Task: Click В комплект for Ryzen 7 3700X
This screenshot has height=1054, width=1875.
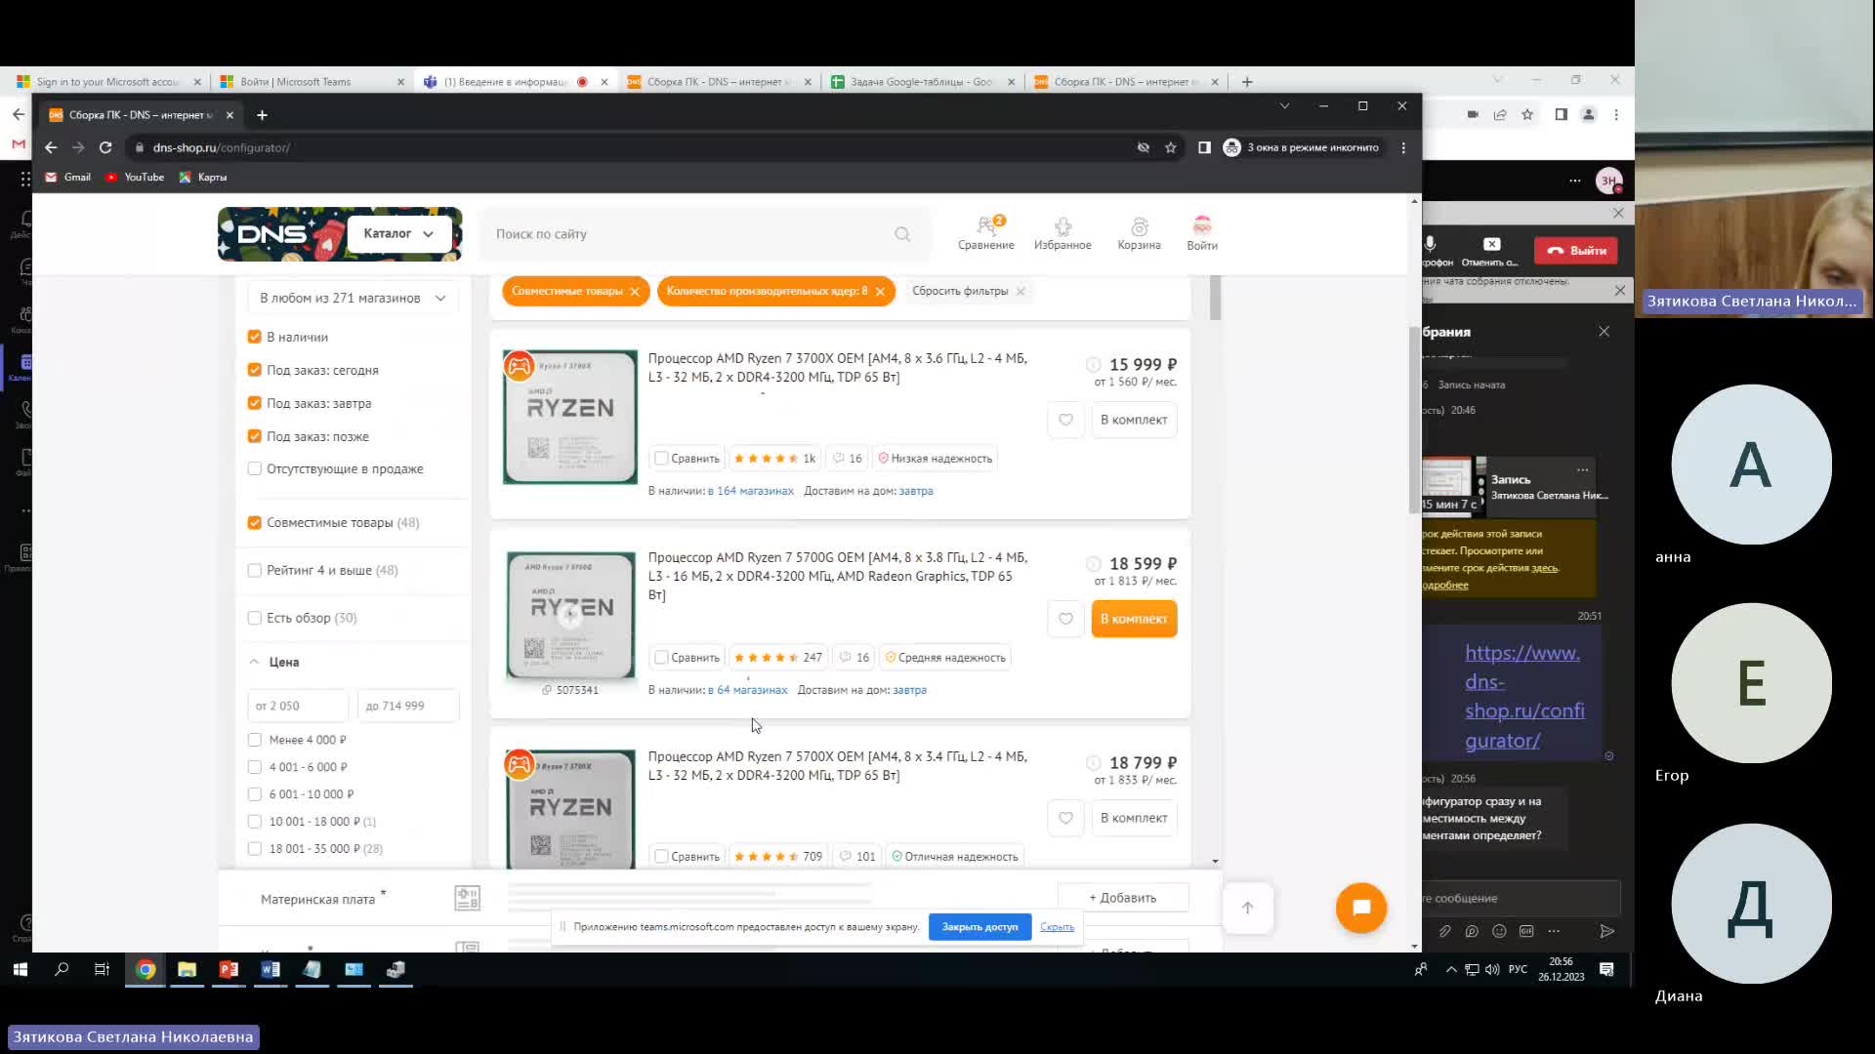Action: [x=1134, y=420]
